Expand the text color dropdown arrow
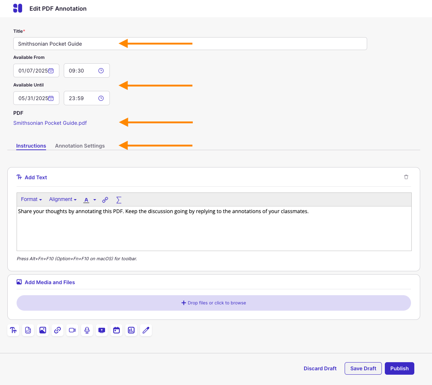Viewport: 432px width, 385px height. (x=95, y=200)
